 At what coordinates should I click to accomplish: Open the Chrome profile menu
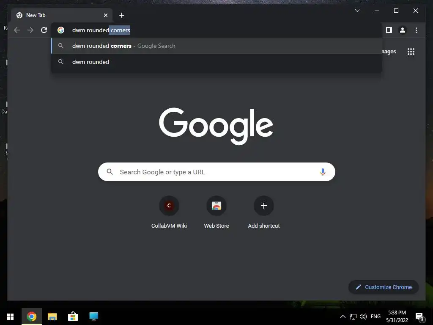403,30
